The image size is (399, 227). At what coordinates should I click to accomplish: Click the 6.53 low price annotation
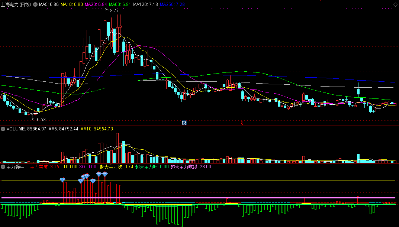coord(41,120)
